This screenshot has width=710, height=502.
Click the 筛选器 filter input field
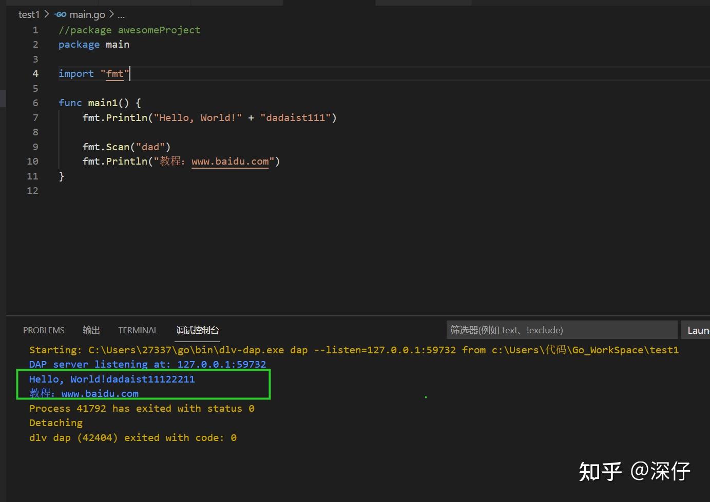562,330
